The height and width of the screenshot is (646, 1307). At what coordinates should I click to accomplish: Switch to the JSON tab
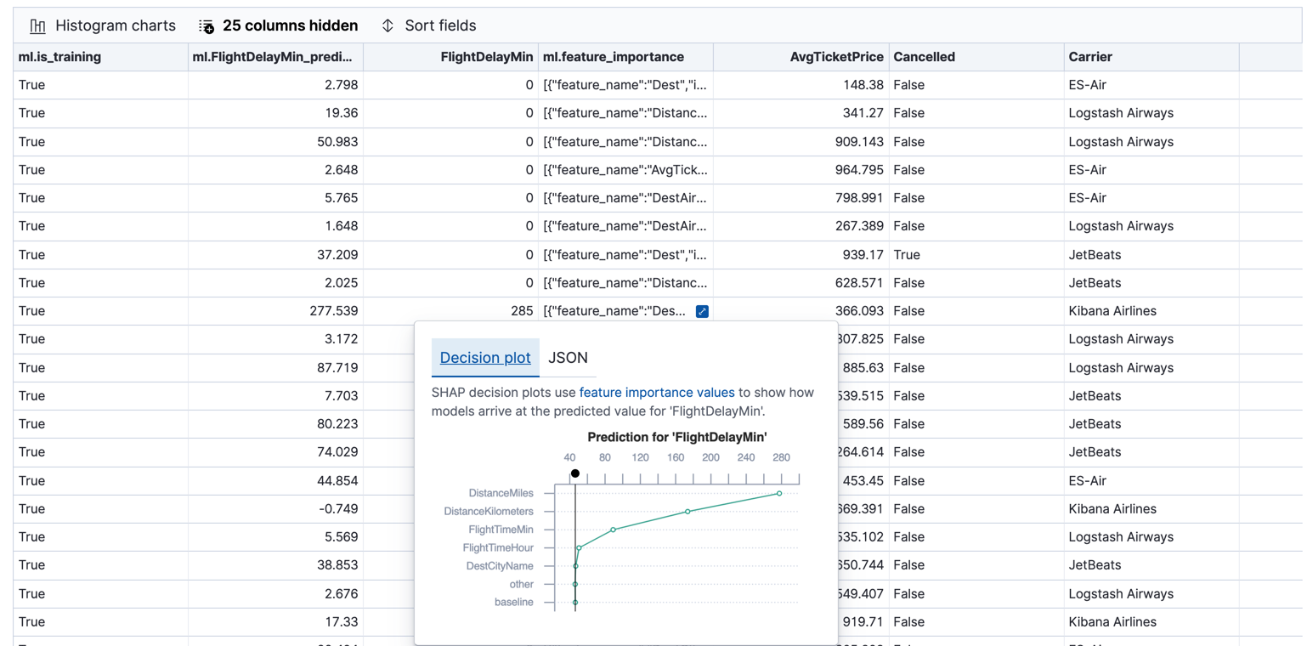pos(568,357)
